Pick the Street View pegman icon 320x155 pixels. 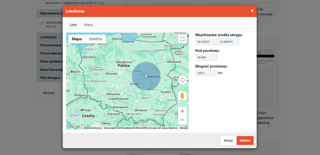[182, 95]
